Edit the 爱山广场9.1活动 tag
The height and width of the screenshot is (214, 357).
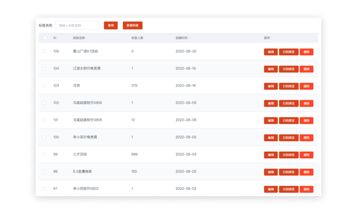[x=271, y=52]
